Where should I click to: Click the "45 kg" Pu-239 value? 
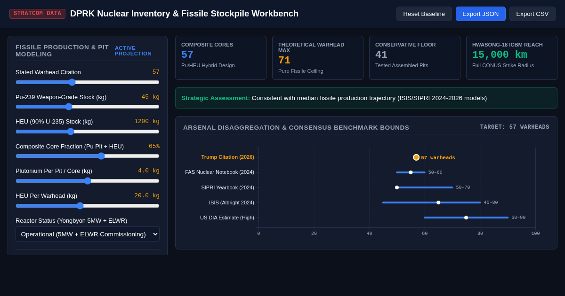151,97
